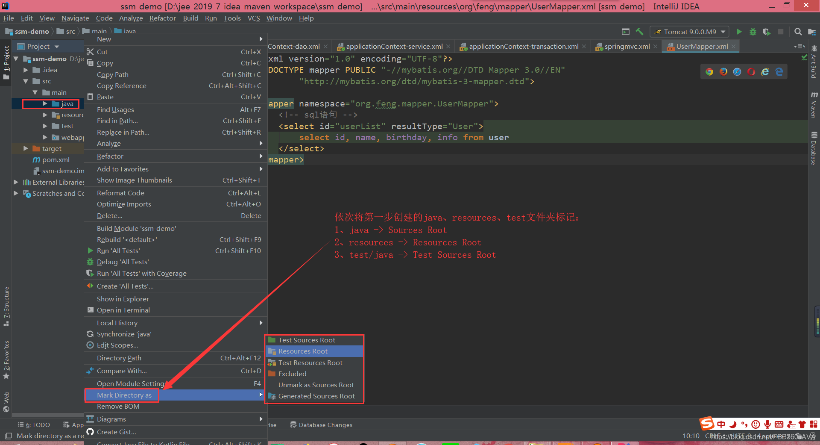Image resolution: width=820 pixels, height=445 pixels.
Task: Click Show in Explorer entry
Action: coord(176,299)
